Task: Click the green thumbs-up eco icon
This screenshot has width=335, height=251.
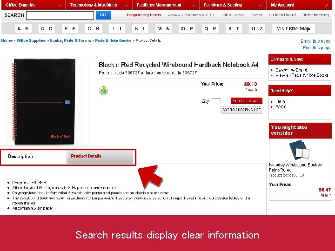Action: (x=103, y=90)
